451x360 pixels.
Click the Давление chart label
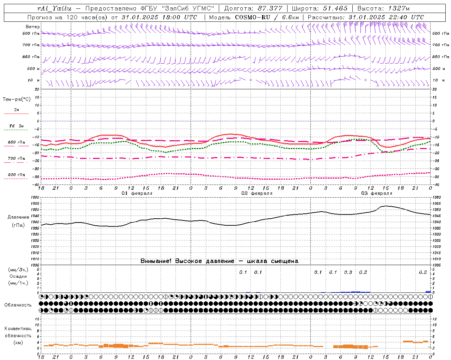(x=18, y=217)
